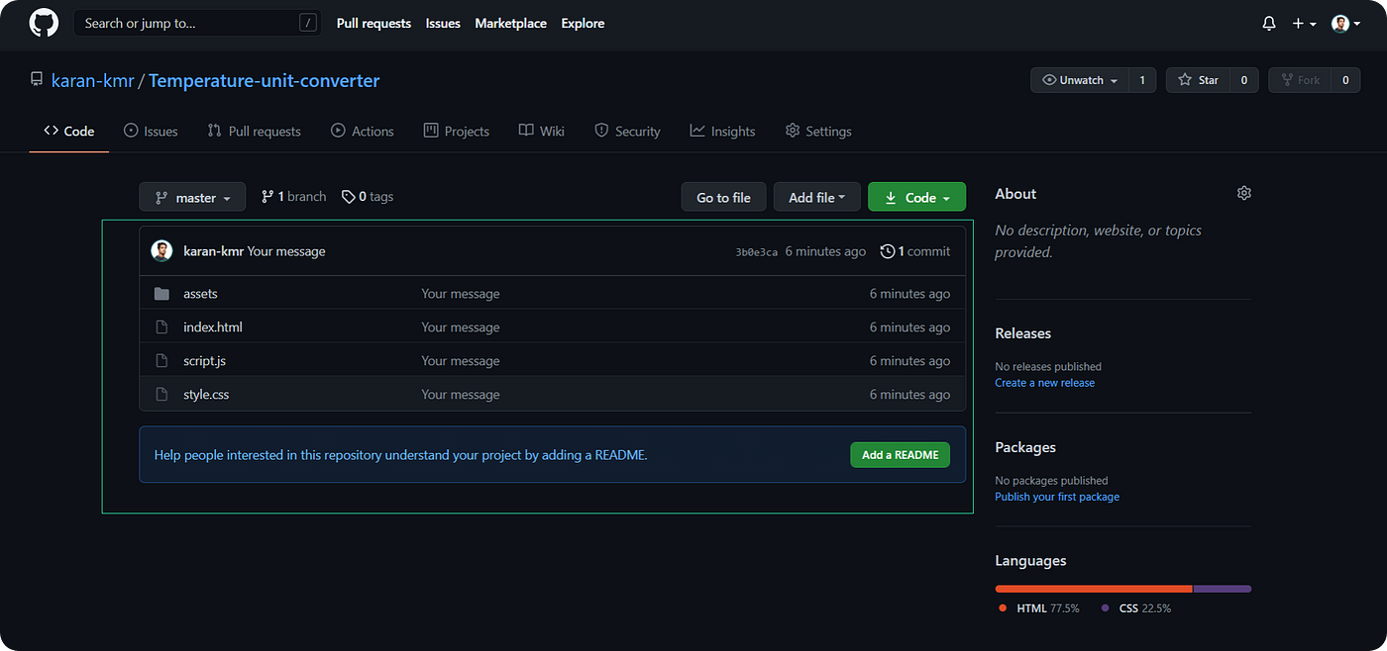1387x651 pixels.
Task: Open the assets folder
Action: (x=200, y=294)
